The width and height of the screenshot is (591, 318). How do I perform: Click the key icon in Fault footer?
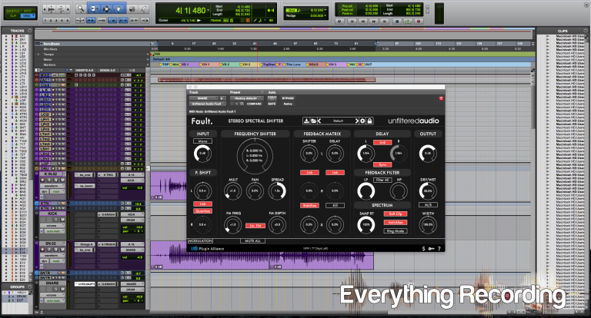(x=431, y=248)
